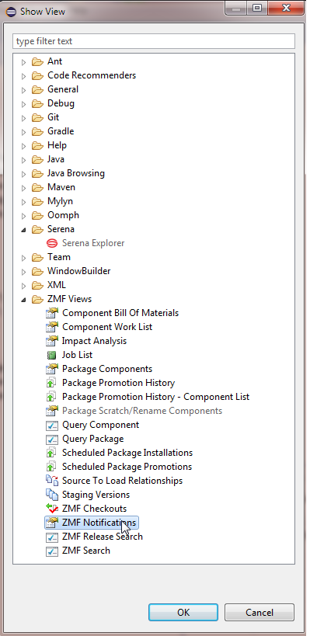Click the ZMF Checkouts arrow icon

point(52,509)
